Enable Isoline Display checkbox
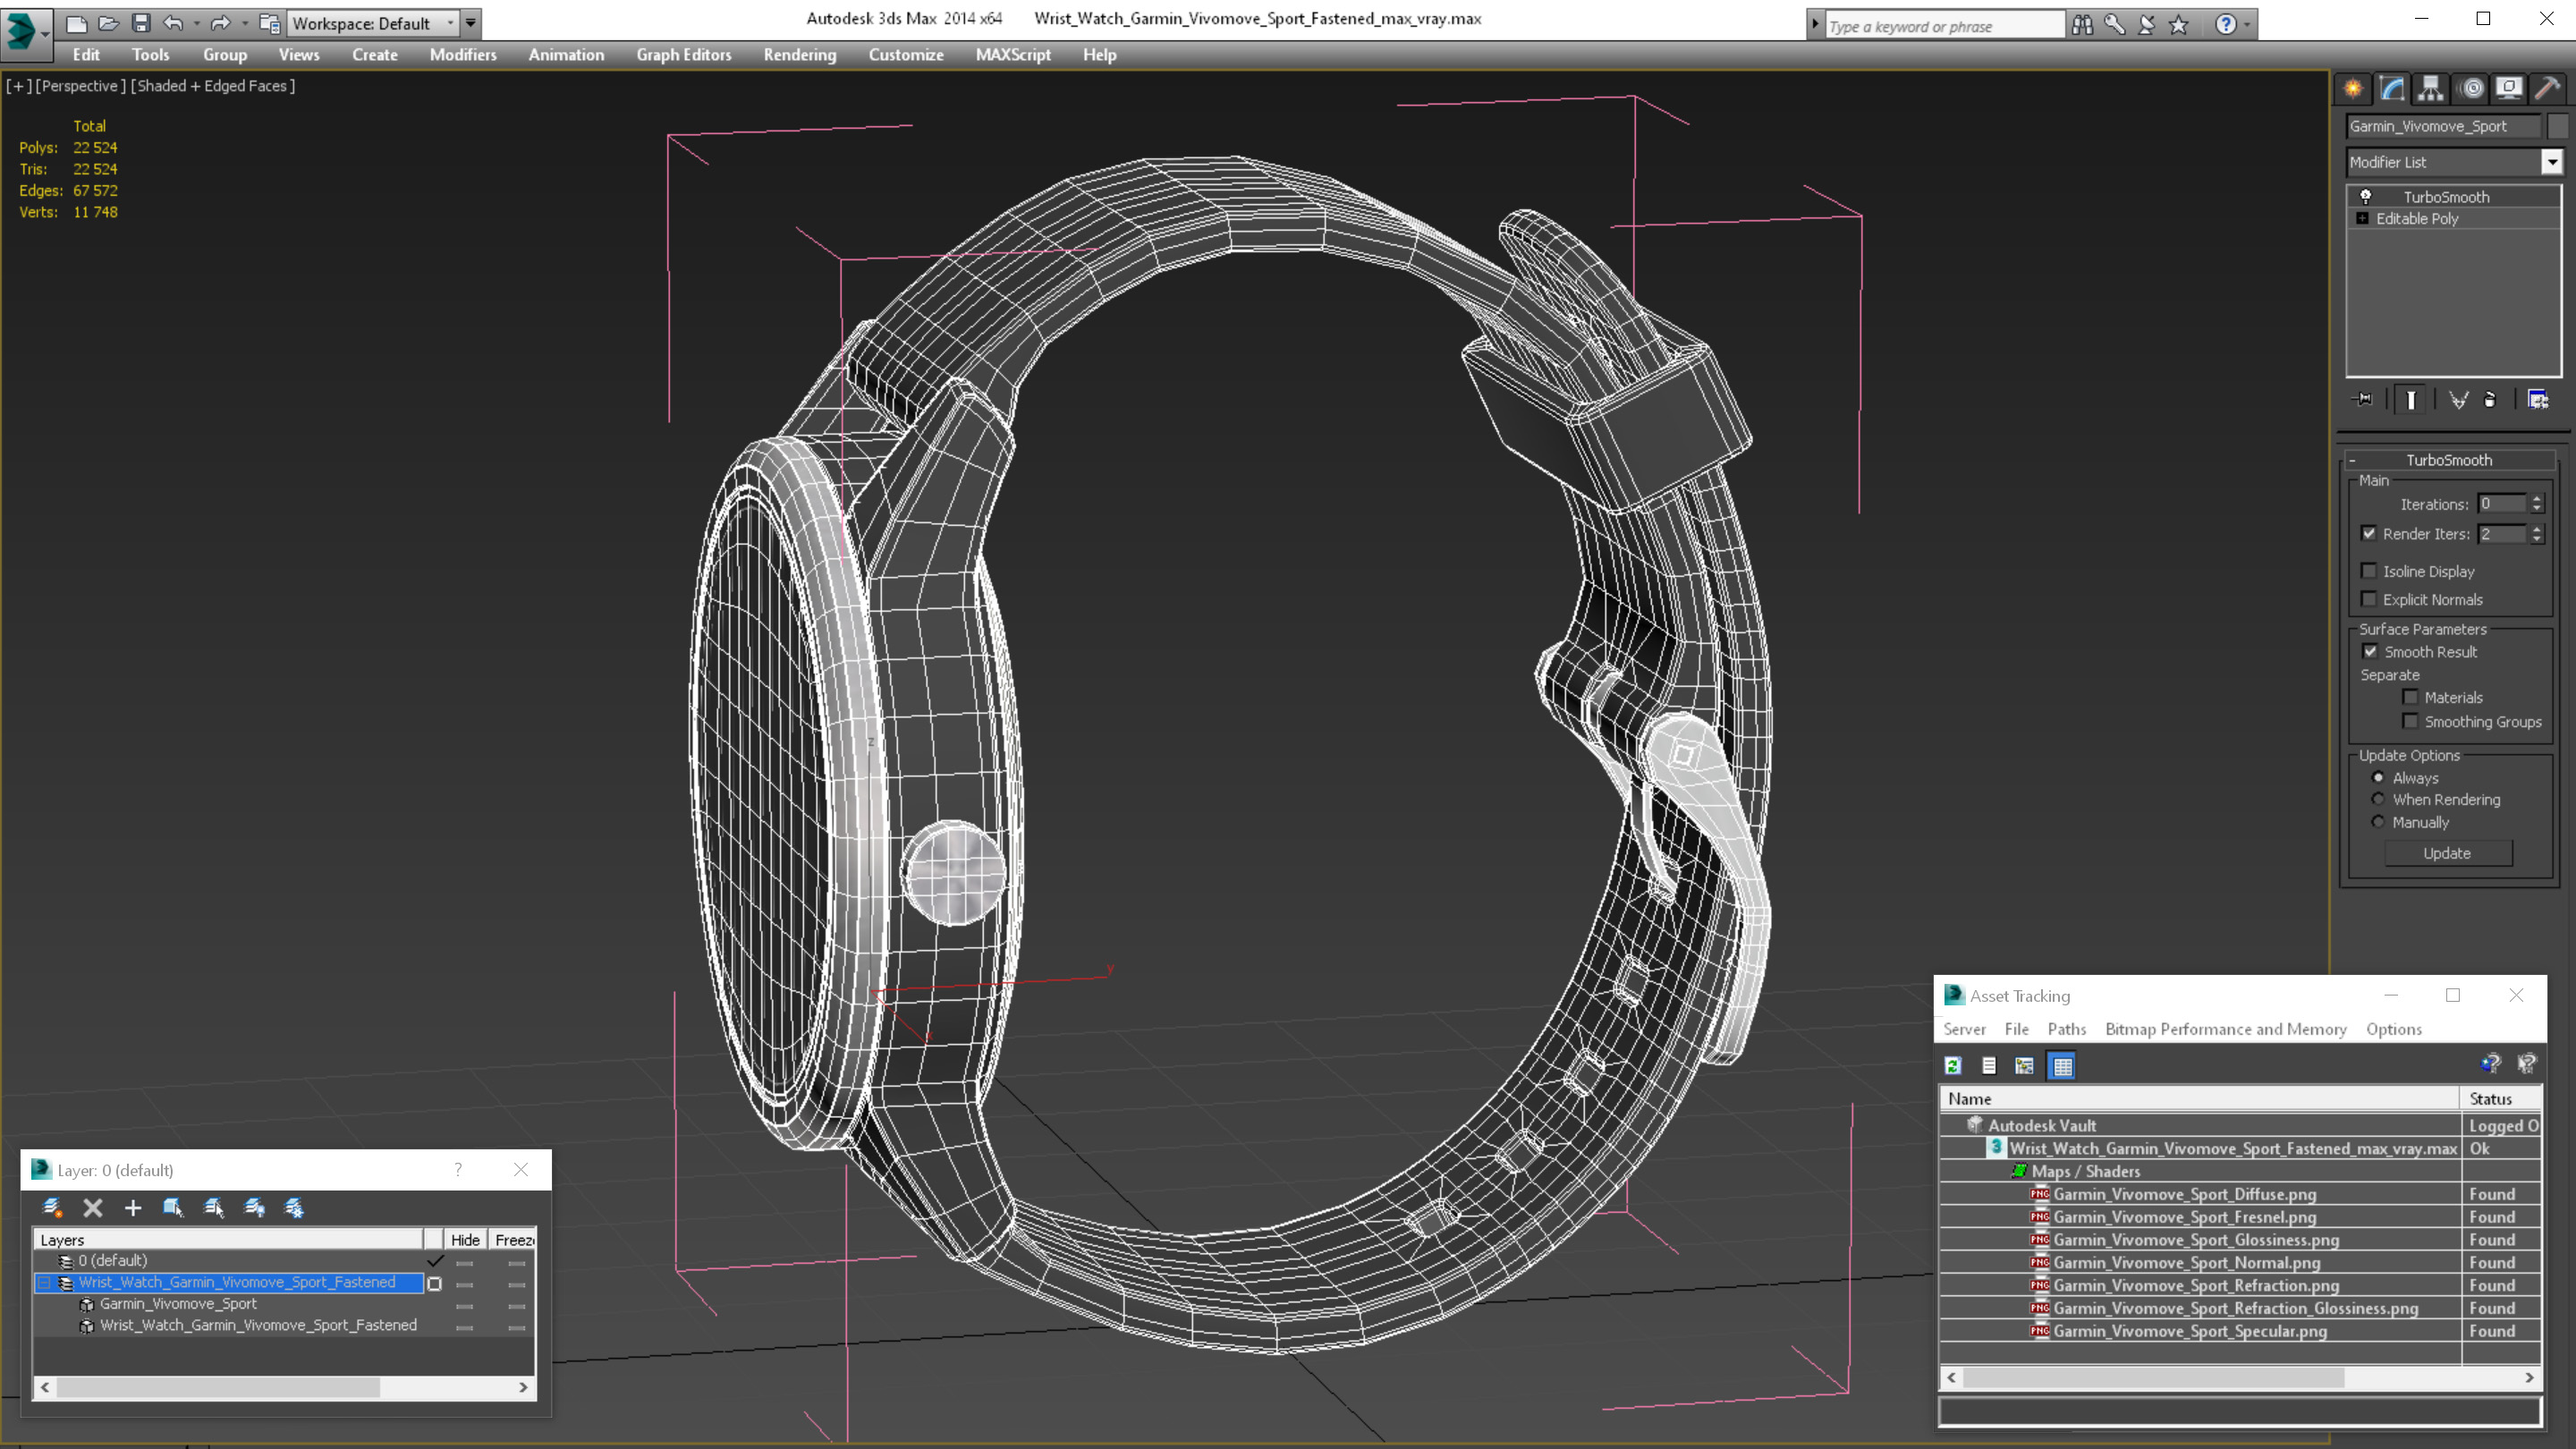The height and width of the screenshot is (1449, 2576). pos(2369,571)
